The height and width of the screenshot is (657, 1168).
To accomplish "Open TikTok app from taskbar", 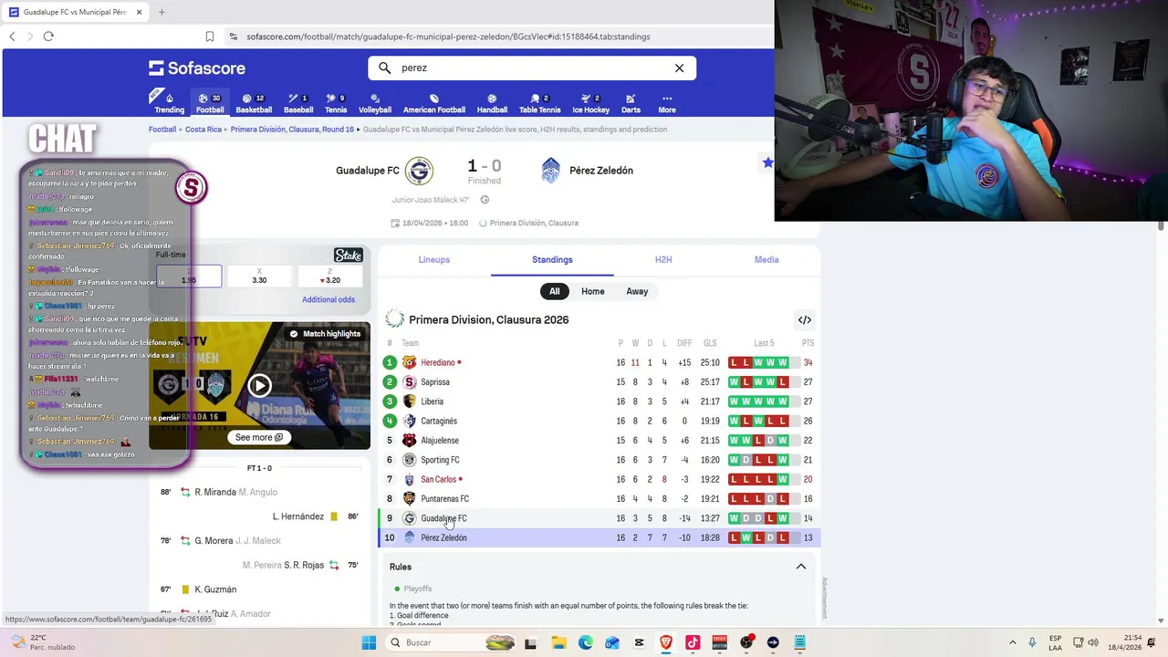I will click(x=693, y=642).
